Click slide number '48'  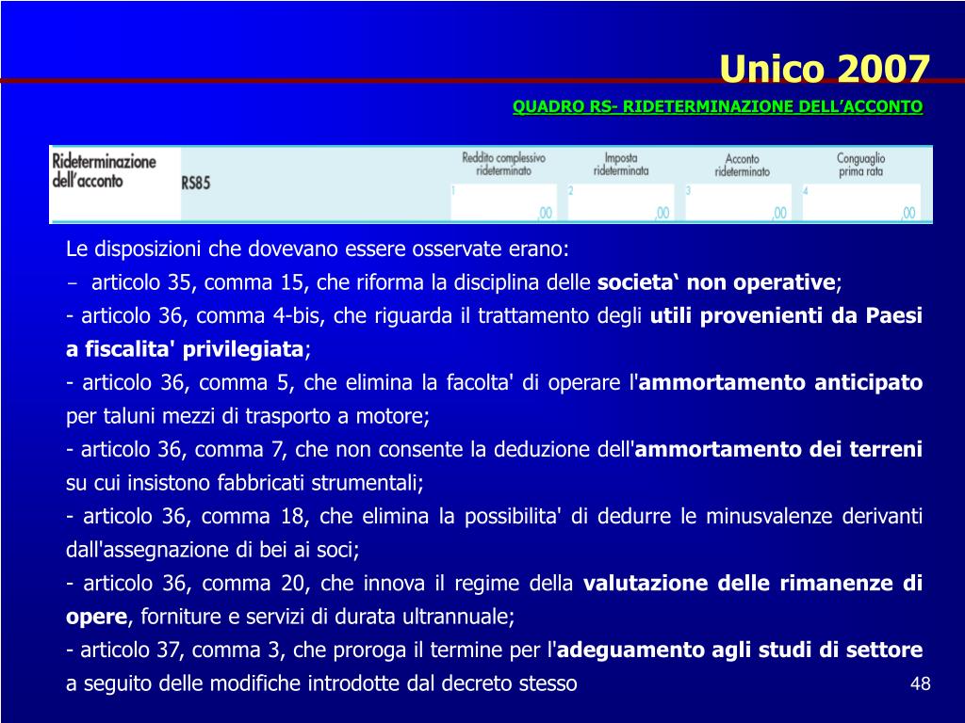click(920, 683)
